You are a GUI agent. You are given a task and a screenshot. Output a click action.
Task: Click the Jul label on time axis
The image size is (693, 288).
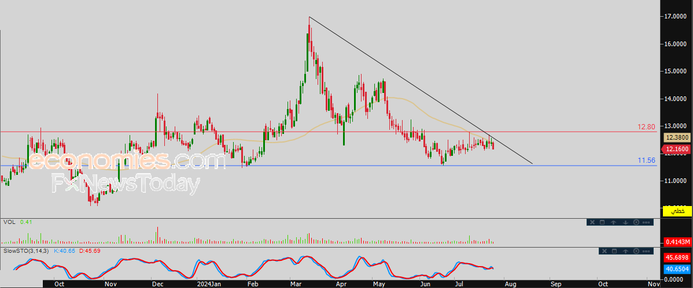pos(459,283)
